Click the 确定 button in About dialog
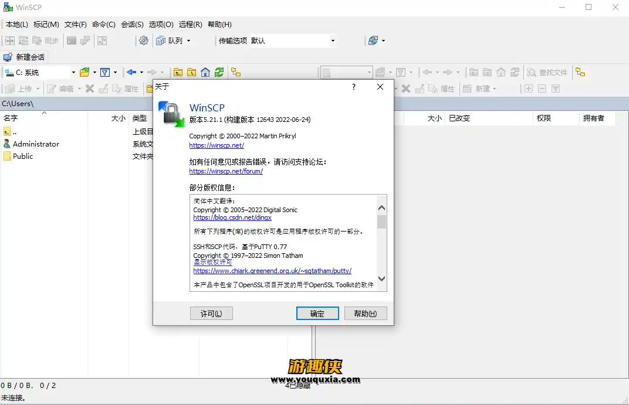The image size is (629, 405). [x=317, y=314]
